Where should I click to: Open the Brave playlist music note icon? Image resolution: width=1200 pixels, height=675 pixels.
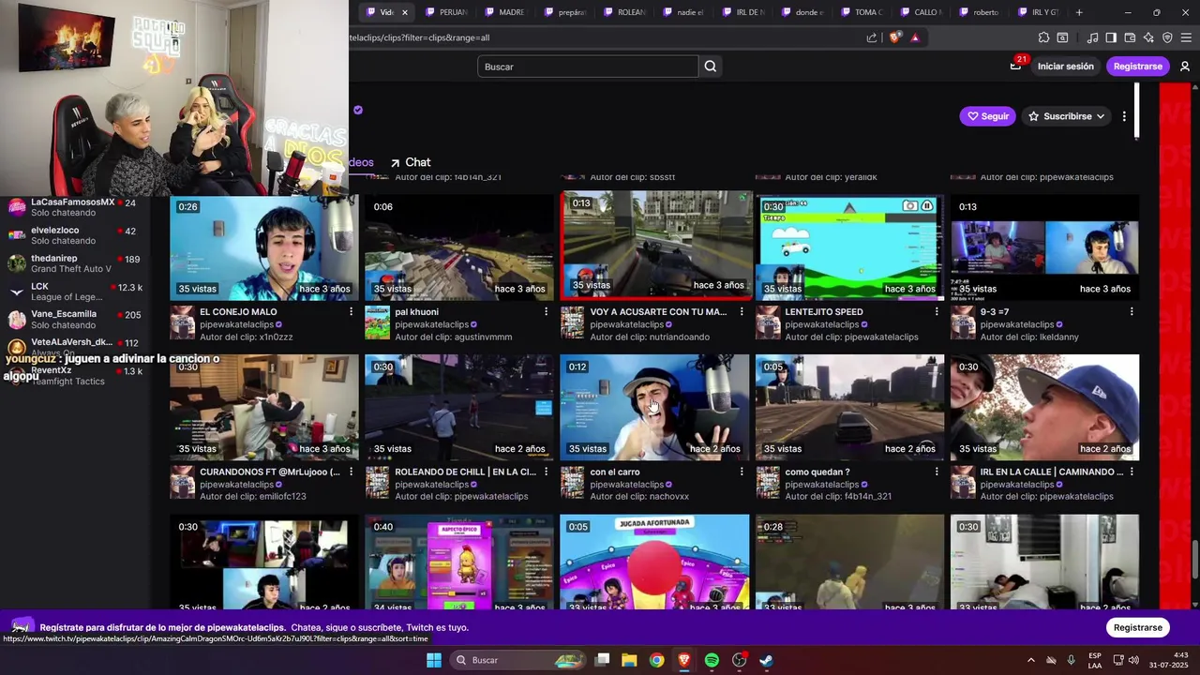(x=1092, y=37)
